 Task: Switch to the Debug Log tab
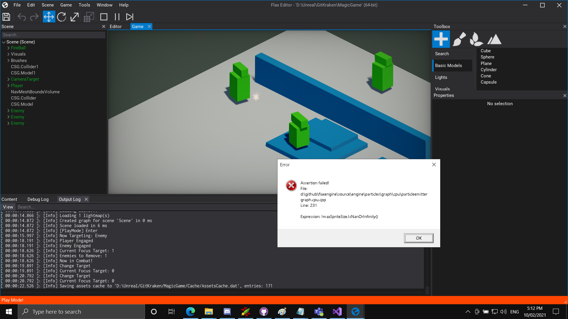click(38, 199)
